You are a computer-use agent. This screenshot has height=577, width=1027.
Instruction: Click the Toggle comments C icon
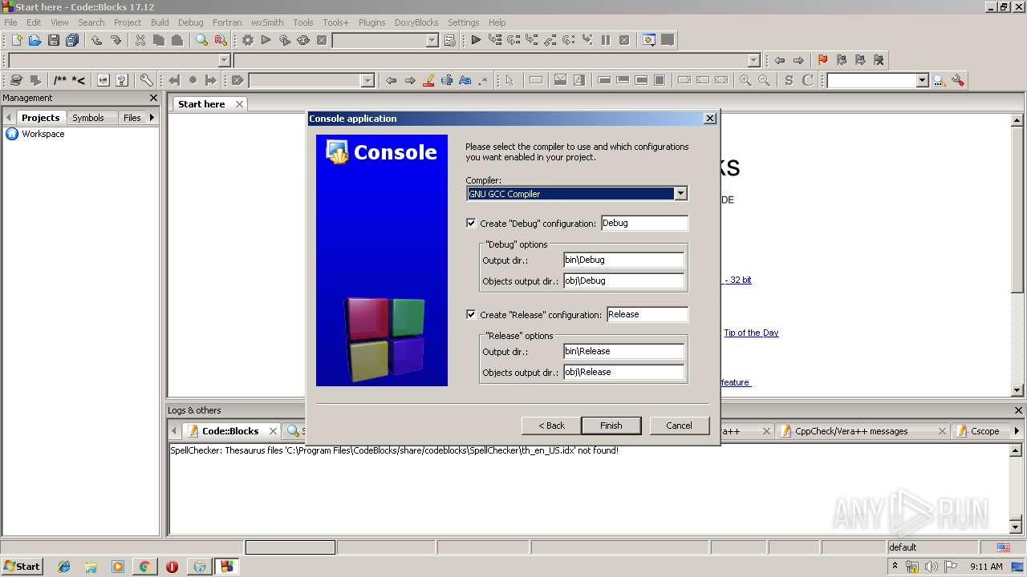(808, 80)
